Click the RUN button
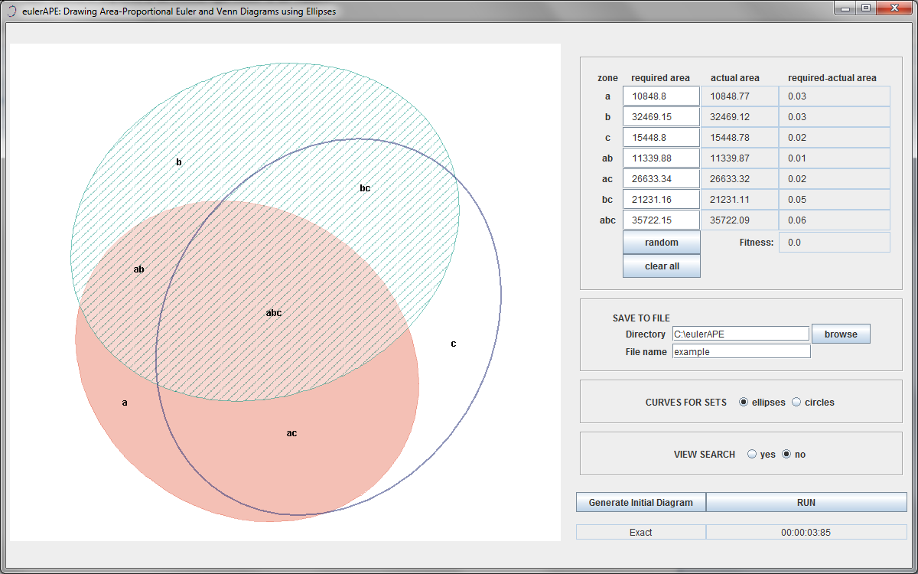The image size is (918, 574). coord(806,502)
